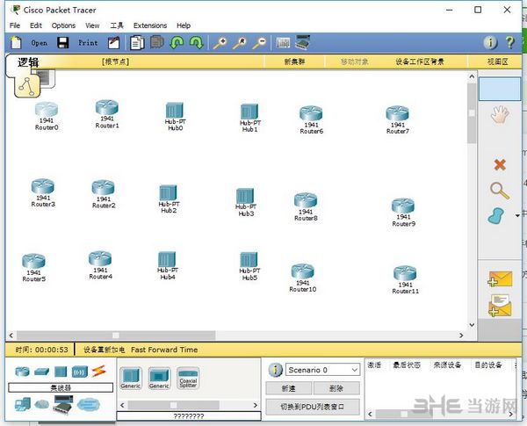Viewport: 527px width, 426px height.
Task: Open the View menu
Action: pos(92,25)
